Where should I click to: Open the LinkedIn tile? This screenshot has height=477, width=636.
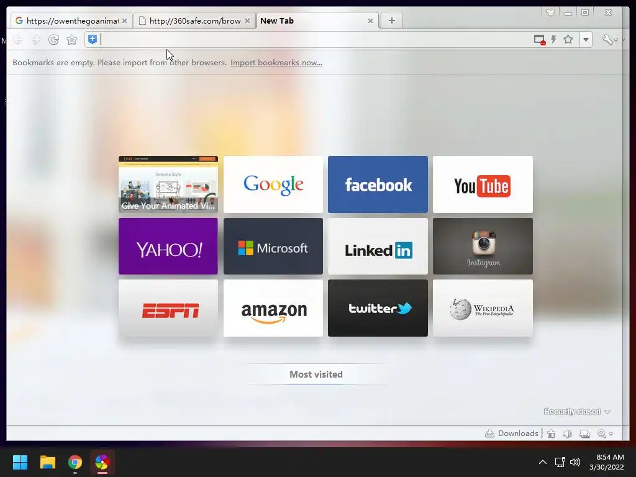pyautogui.click(x=378, y=246)
